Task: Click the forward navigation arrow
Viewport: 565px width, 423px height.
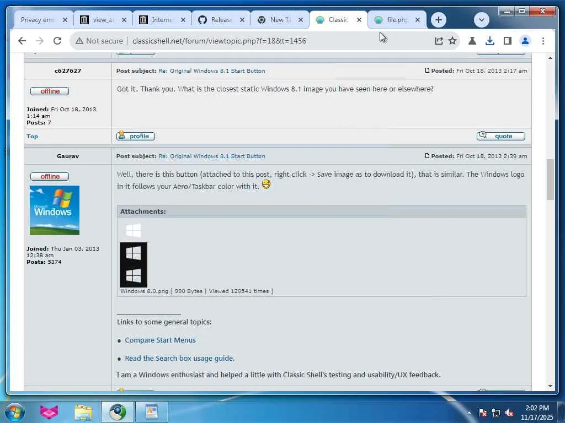Action: tap(40, 41)
